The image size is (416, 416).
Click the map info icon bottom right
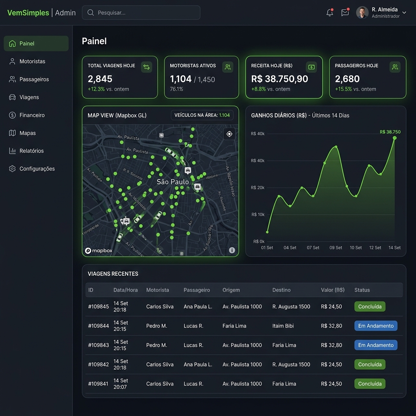coord(232,250)
